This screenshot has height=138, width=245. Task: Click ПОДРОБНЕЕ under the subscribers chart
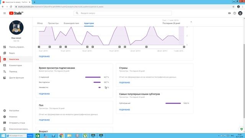(44, 56)
